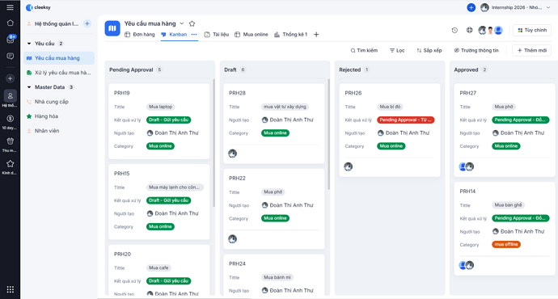Viewport: 558px width, 299px height.
Task: Open the Thống kê 1 tab
Action: [291, 35]
